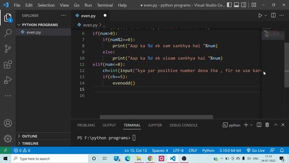289x163 pixels.
Task: Show errors and warnings count
Action: click(x=22, y=150)
